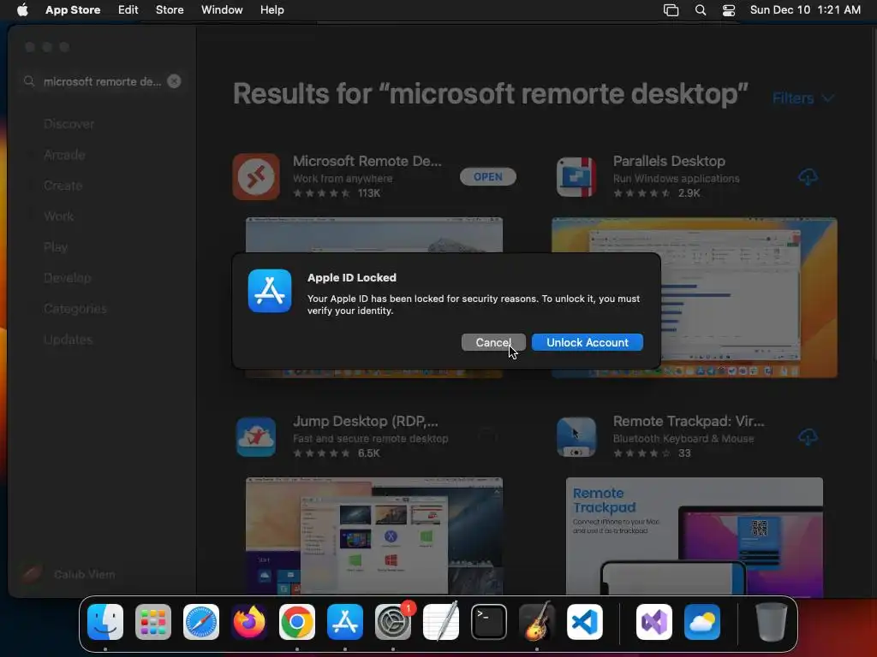Download Remote Trackpad with cloud icon
877x657 pixels.
pos(808,437)
